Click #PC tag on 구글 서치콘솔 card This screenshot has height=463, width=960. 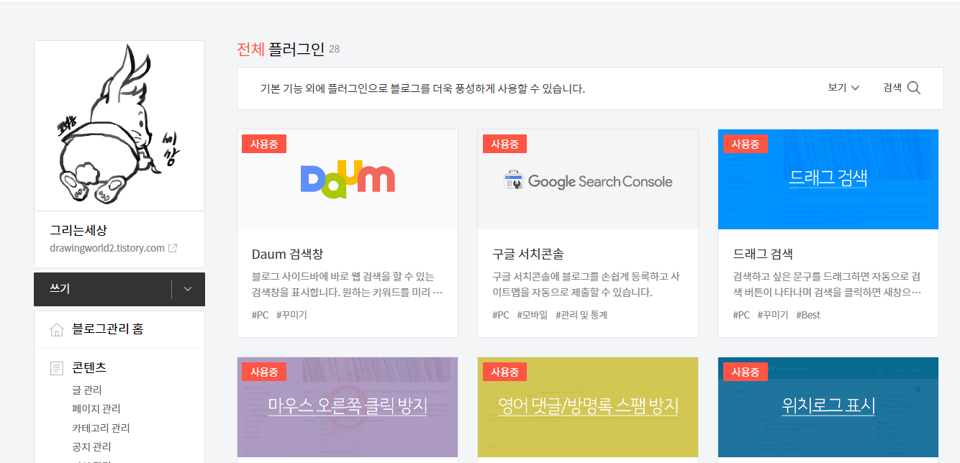coord(501,315)
